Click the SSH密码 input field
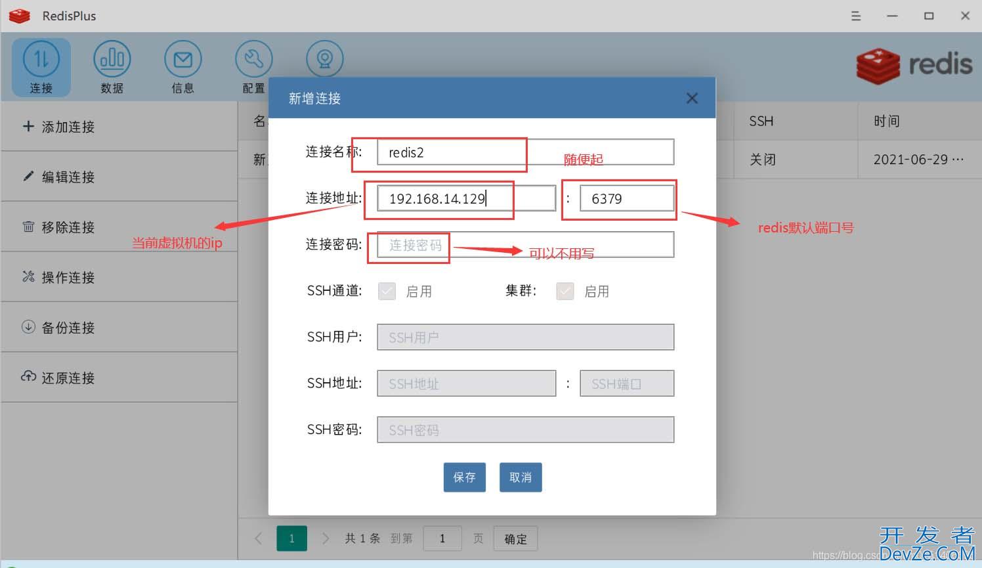The height and width of the screenshot is (568, 982). pos(526,430)
